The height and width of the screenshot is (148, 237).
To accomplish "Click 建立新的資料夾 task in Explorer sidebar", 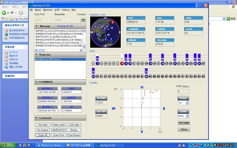I will pyautogui.click(x=17, y=30).
